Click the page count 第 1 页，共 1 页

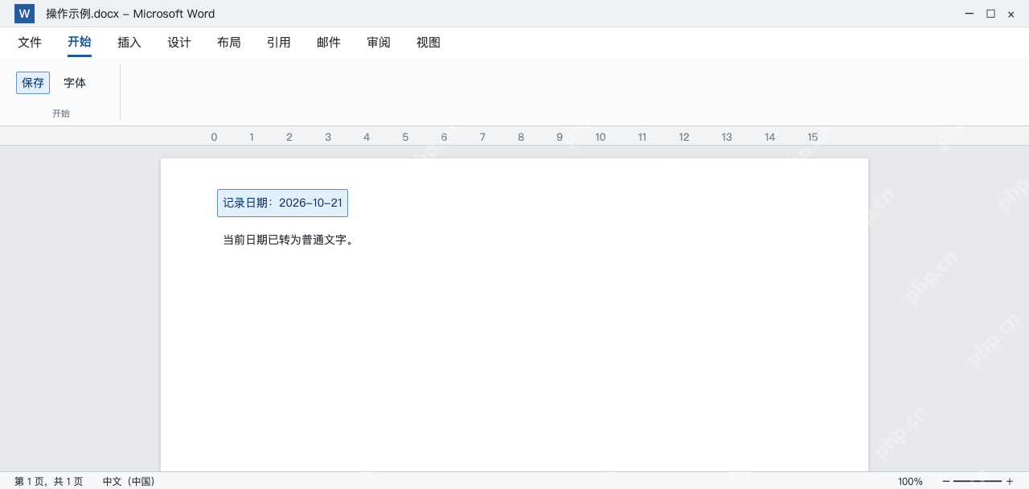point(48,481)
